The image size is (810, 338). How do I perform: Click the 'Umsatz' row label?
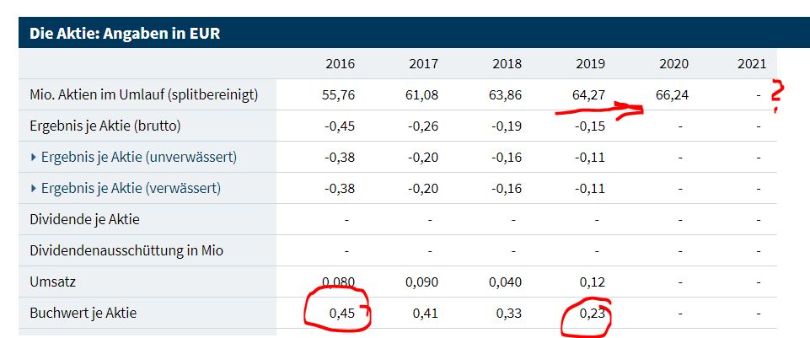[51, 282]
